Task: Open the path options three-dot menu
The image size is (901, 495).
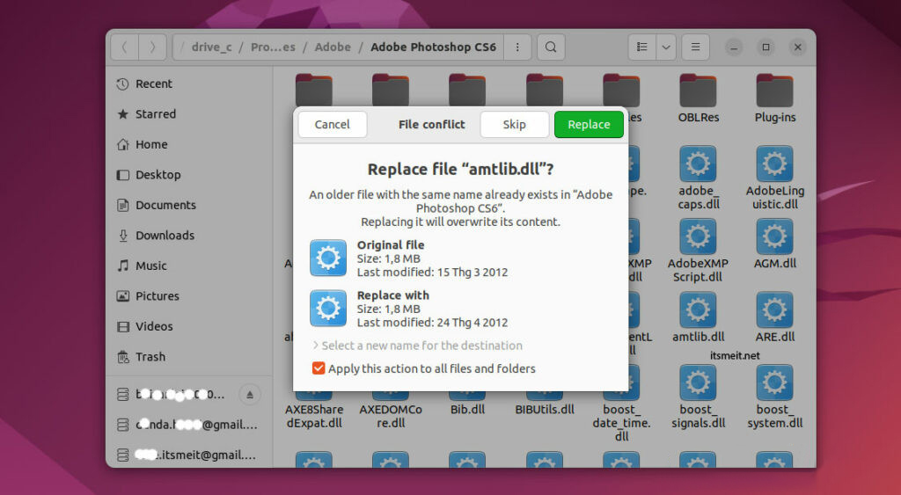Action: click(517, 47)
